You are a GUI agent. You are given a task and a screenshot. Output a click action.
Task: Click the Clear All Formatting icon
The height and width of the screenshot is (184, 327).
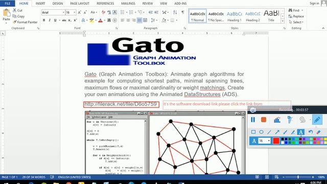pyautogui.click(x=103, y=12)
